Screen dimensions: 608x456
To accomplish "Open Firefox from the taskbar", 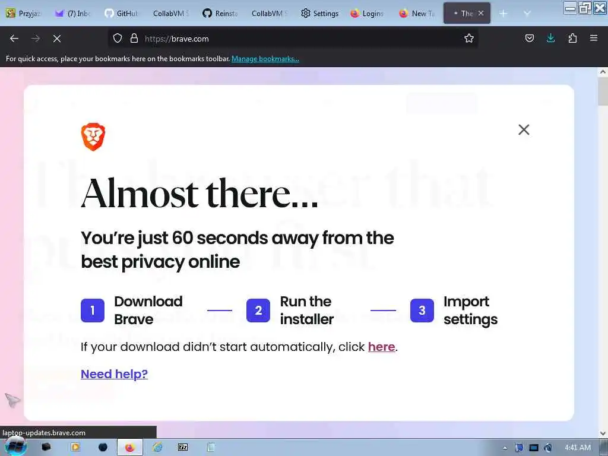I will (129, 448).
